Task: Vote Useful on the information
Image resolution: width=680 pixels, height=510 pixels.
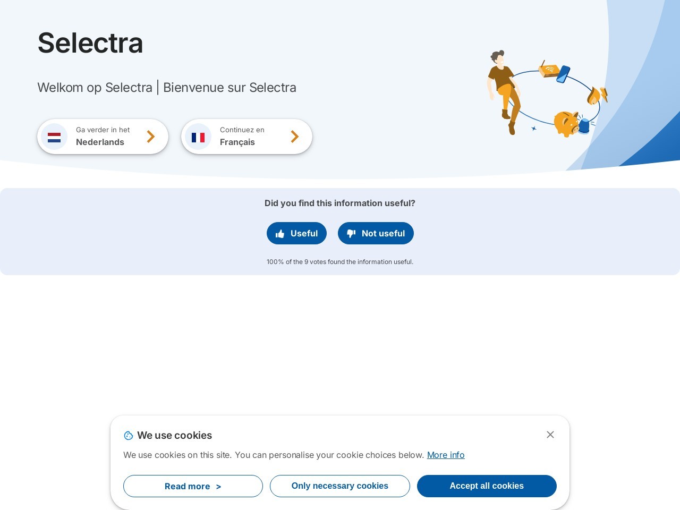Action: coord(296,233)
